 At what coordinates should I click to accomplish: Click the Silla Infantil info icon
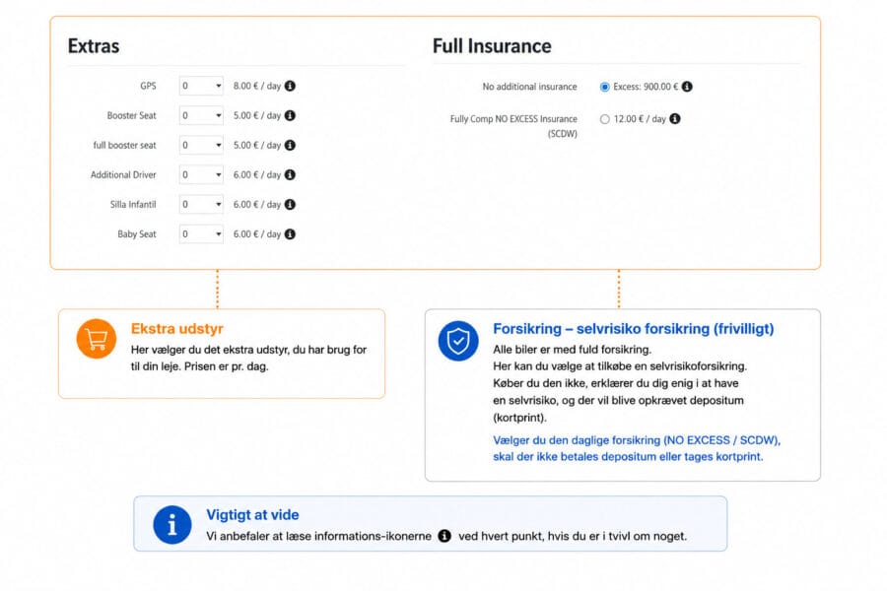click(290, 204)
